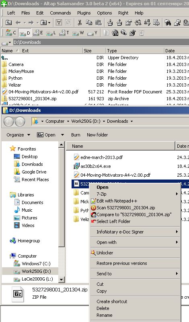Choose Rename in the context menu
This screenshot has width=189, height=322.
point(135,315)
